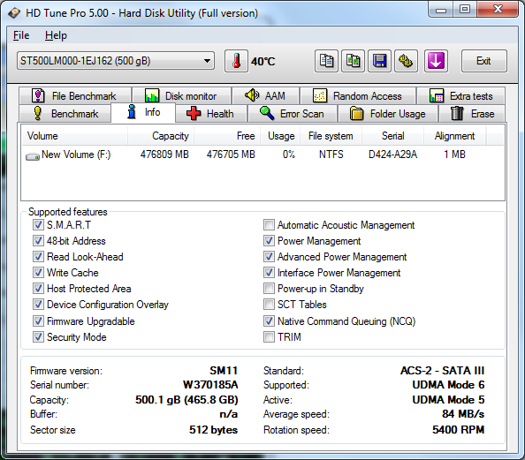525x460 pixels.
Task: Click the floppy disk save icon
Action: click(x=379, y=61)
